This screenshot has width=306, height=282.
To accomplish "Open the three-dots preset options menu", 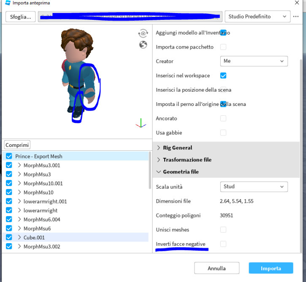I will tap(296, 16).
